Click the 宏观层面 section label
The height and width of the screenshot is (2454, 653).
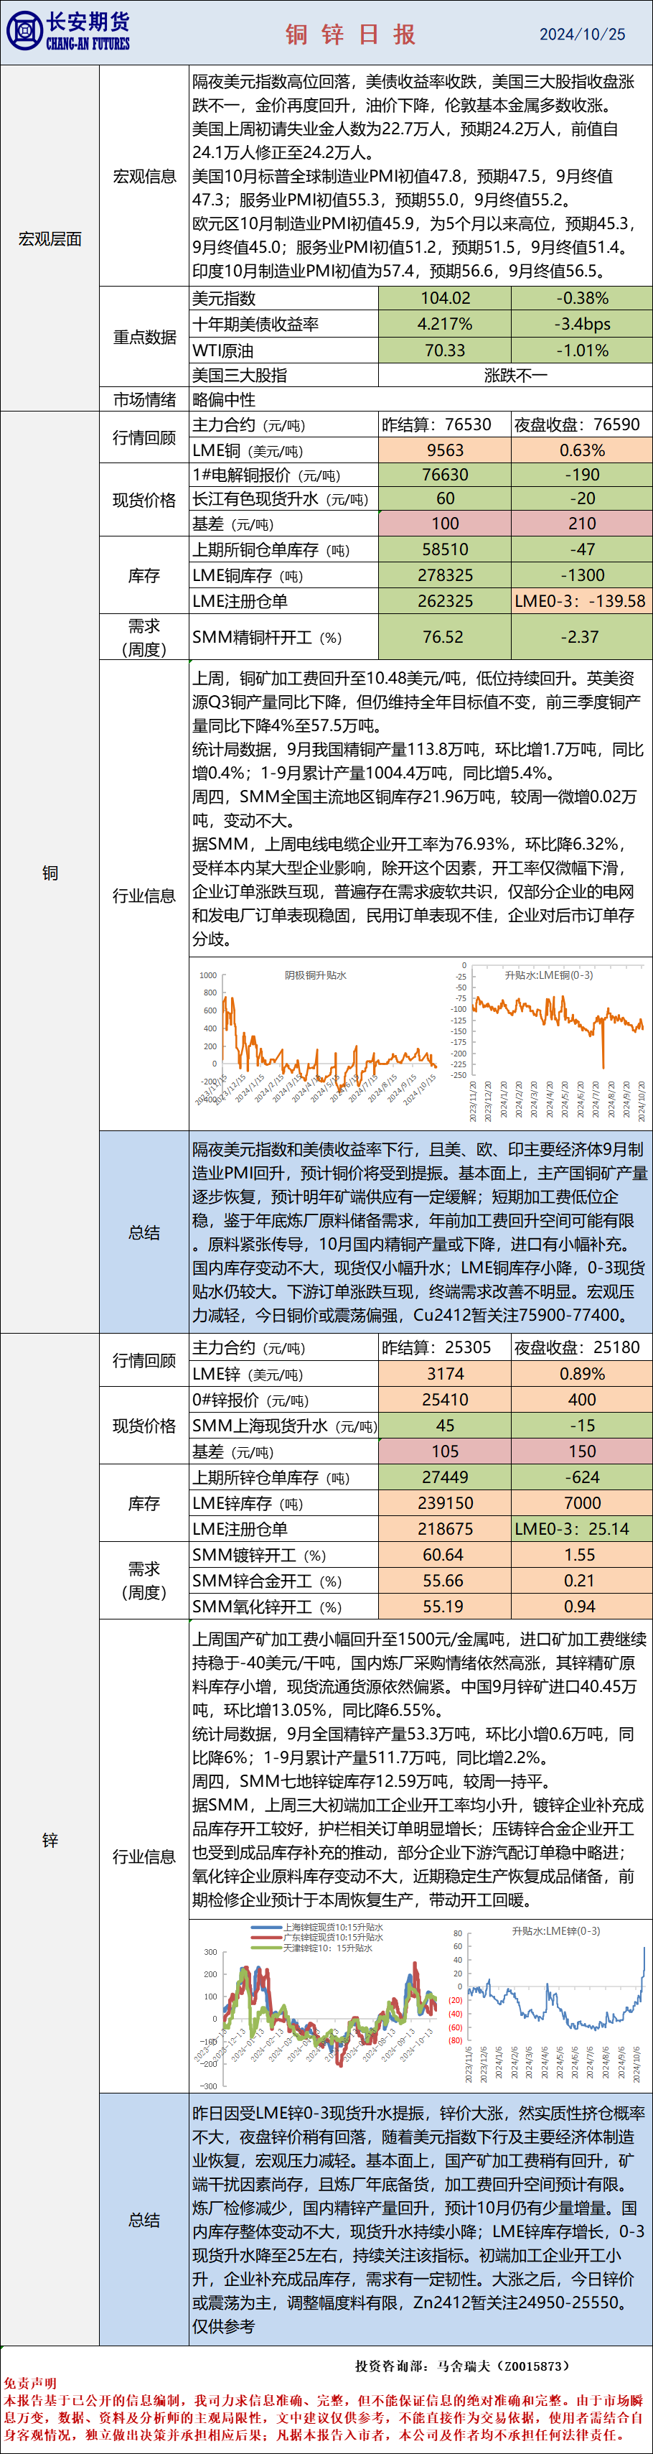pyautogui.click(x=50, y=238)
